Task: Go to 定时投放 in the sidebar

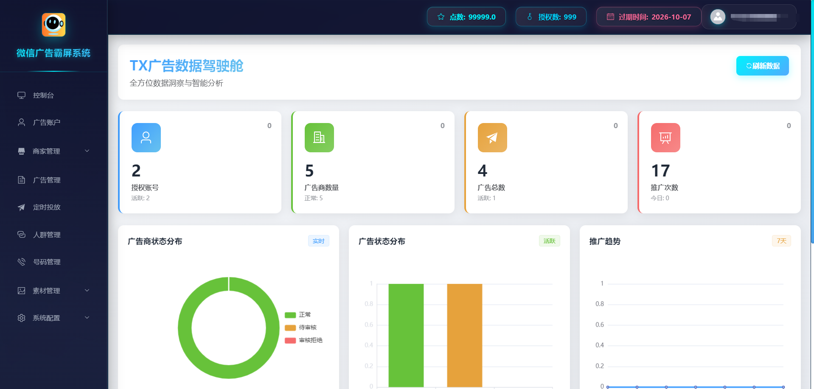Action: [47, 207]
